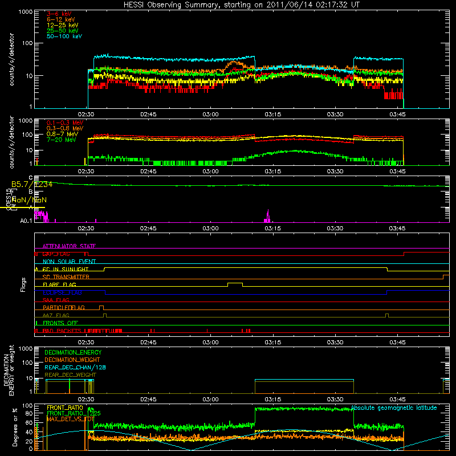Click the magenta GOES spike near 03:14
456x456 pixels.
(268, 216)
